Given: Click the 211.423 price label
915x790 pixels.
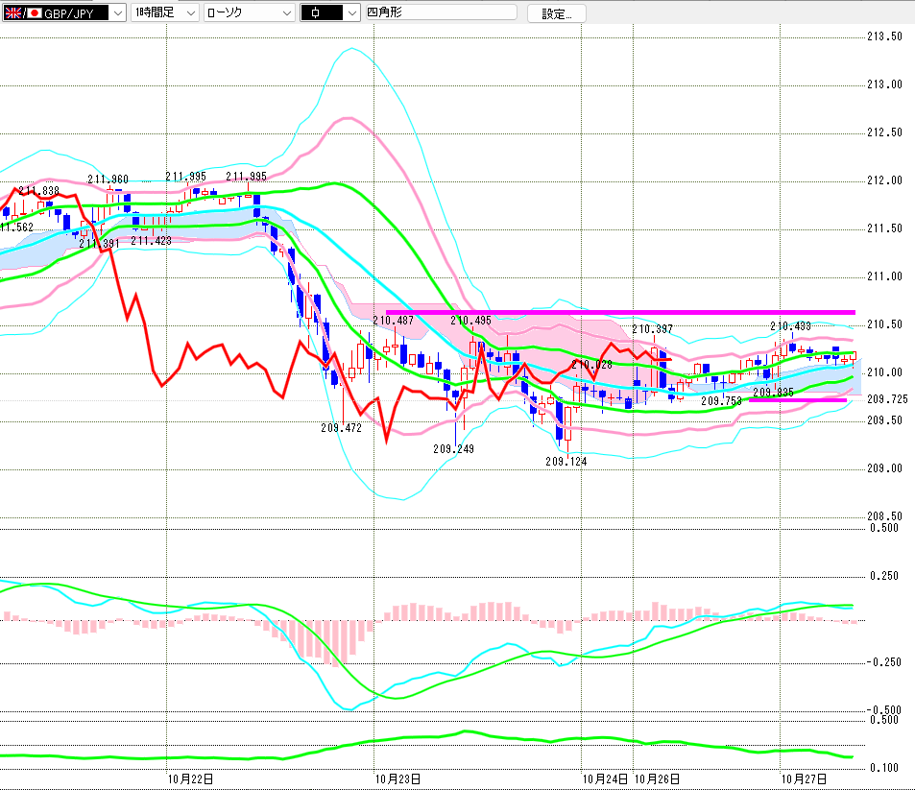Looking at the screenshot, I should 151,240.
